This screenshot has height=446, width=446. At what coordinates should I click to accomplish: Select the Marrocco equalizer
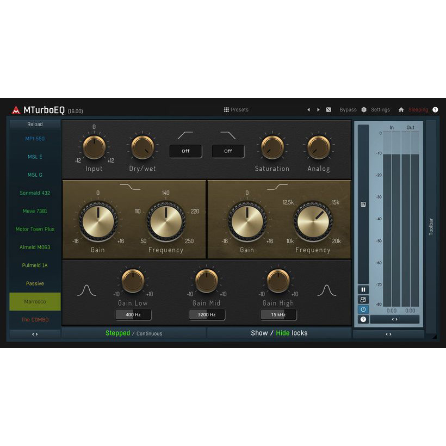click(x=35, y=301)
